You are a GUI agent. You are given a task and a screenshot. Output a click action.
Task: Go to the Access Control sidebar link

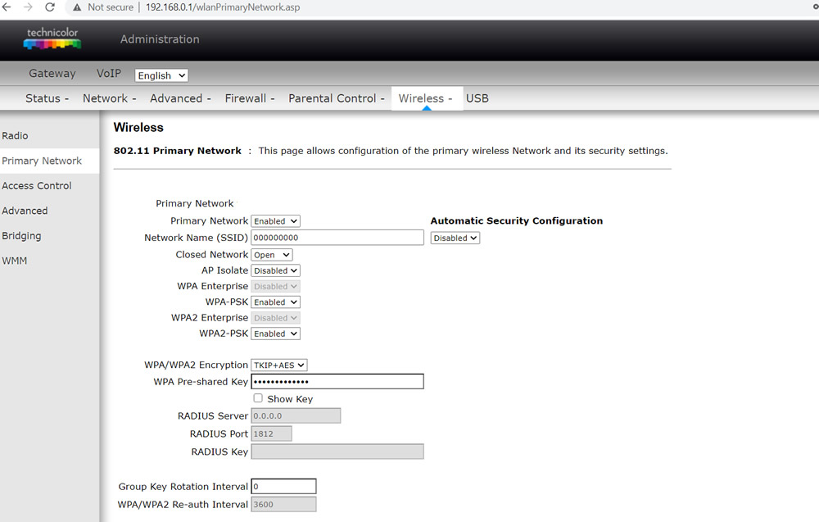click(x=37, y=186)
